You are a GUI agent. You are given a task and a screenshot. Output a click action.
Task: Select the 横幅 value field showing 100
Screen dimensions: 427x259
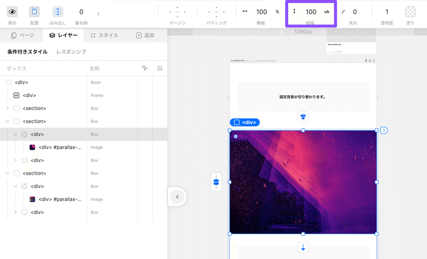pos(262,12)
